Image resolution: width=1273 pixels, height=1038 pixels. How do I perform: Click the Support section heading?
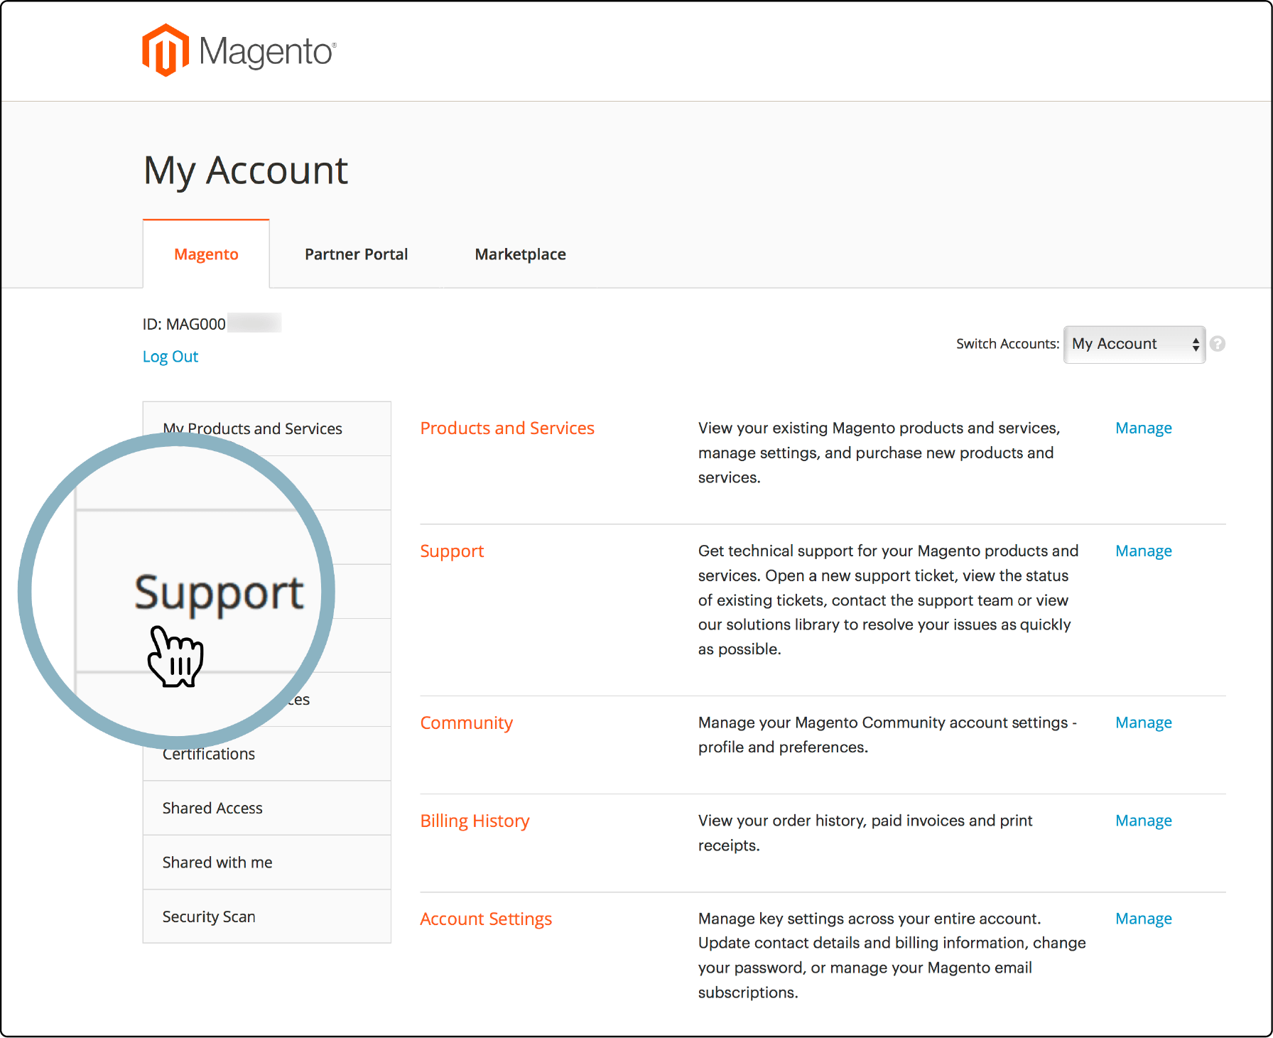click(x=452, y=551)
